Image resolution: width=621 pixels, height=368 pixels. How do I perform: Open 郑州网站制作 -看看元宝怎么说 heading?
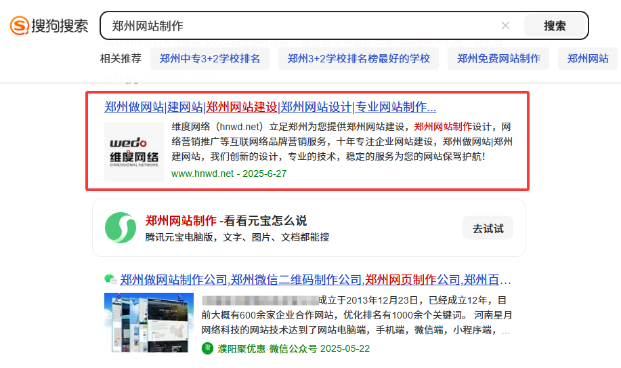(226, 220)
